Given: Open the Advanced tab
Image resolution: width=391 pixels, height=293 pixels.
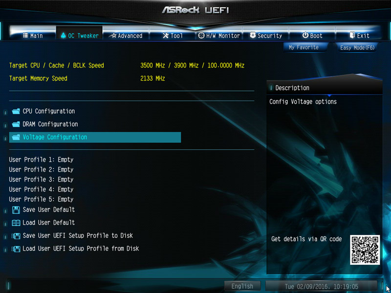Looking at the screenshot, I should [126, 36].
